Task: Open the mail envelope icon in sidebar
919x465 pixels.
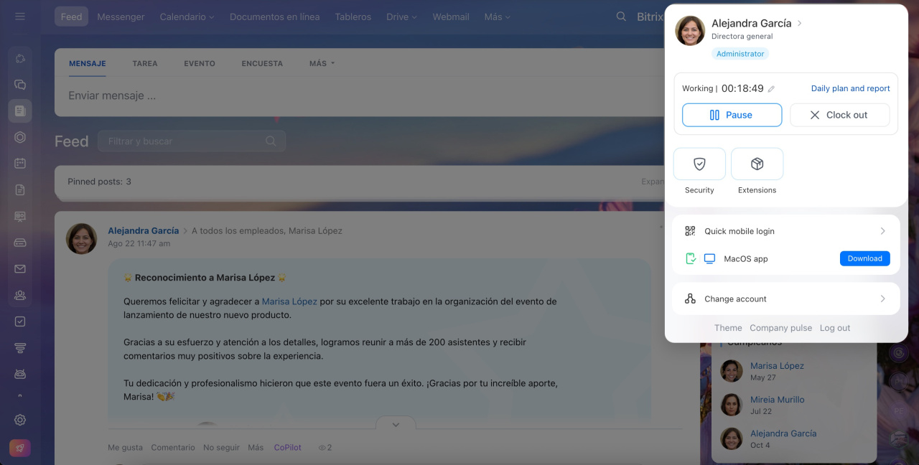Action: pos(20,269)
